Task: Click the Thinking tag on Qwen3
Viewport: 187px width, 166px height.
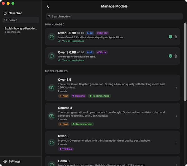Action: pos(66,149)
